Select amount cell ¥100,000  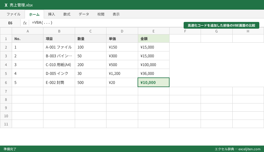[153, 65]
